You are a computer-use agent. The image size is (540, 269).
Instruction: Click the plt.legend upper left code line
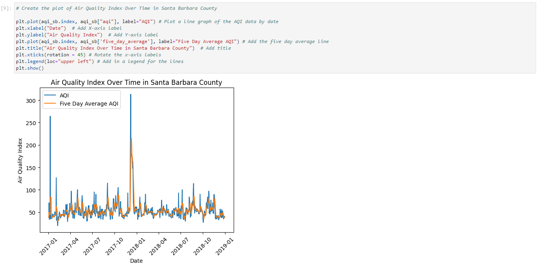[x=99, y=61]
